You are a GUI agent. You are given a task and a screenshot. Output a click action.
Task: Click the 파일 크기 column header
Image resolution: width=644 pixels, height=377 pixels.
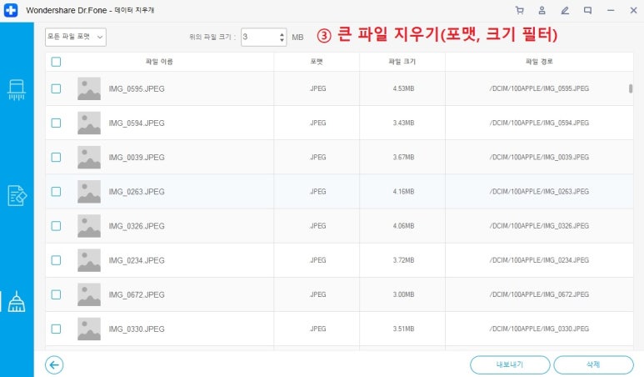click(402, 62)
